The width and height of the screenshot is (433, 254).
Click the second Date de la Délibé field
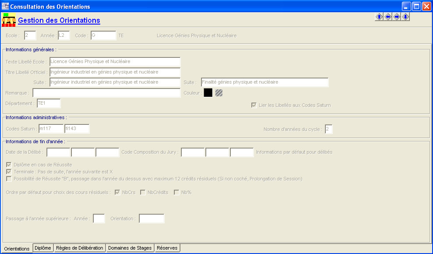click(x=83, y=152)
